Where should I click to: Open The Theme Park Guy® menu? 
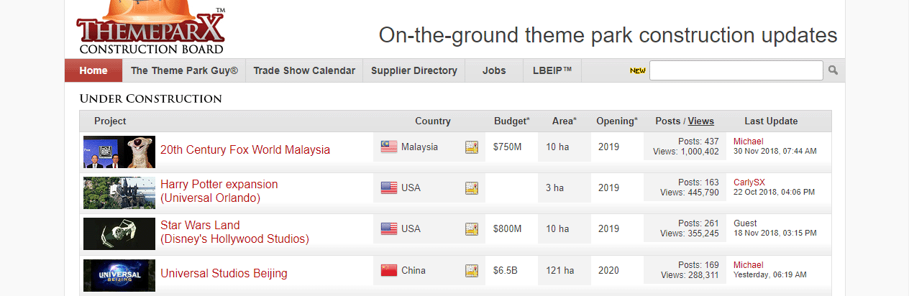(x=184, y=70)
